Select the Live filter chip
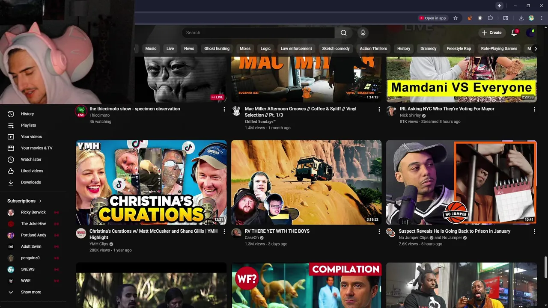The image size is (548, 308). [x=170, y=49]
